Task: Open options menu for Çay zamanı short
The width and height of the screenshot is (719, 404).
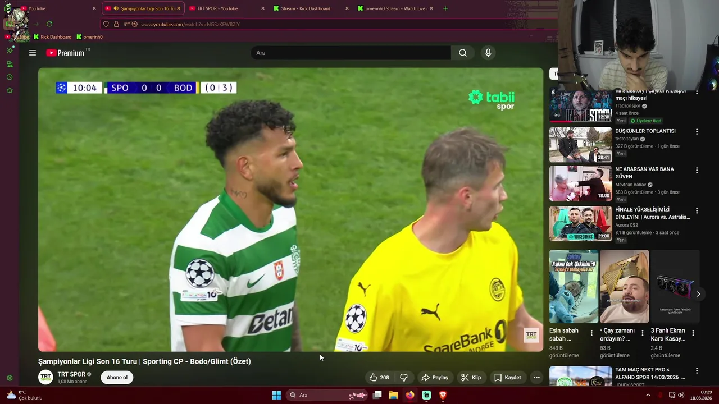Action: click(x=642, y=333)
